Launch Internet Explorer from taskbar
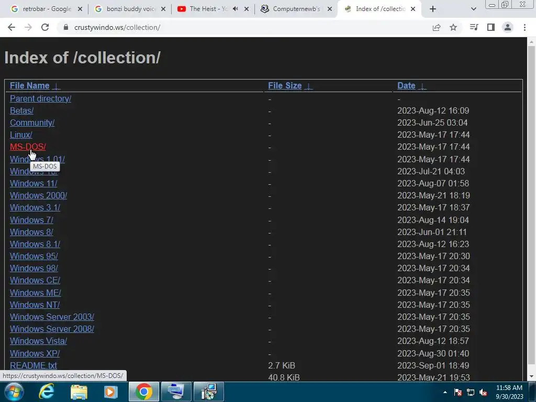The image size is (536, 402). (x=46, y=392)
